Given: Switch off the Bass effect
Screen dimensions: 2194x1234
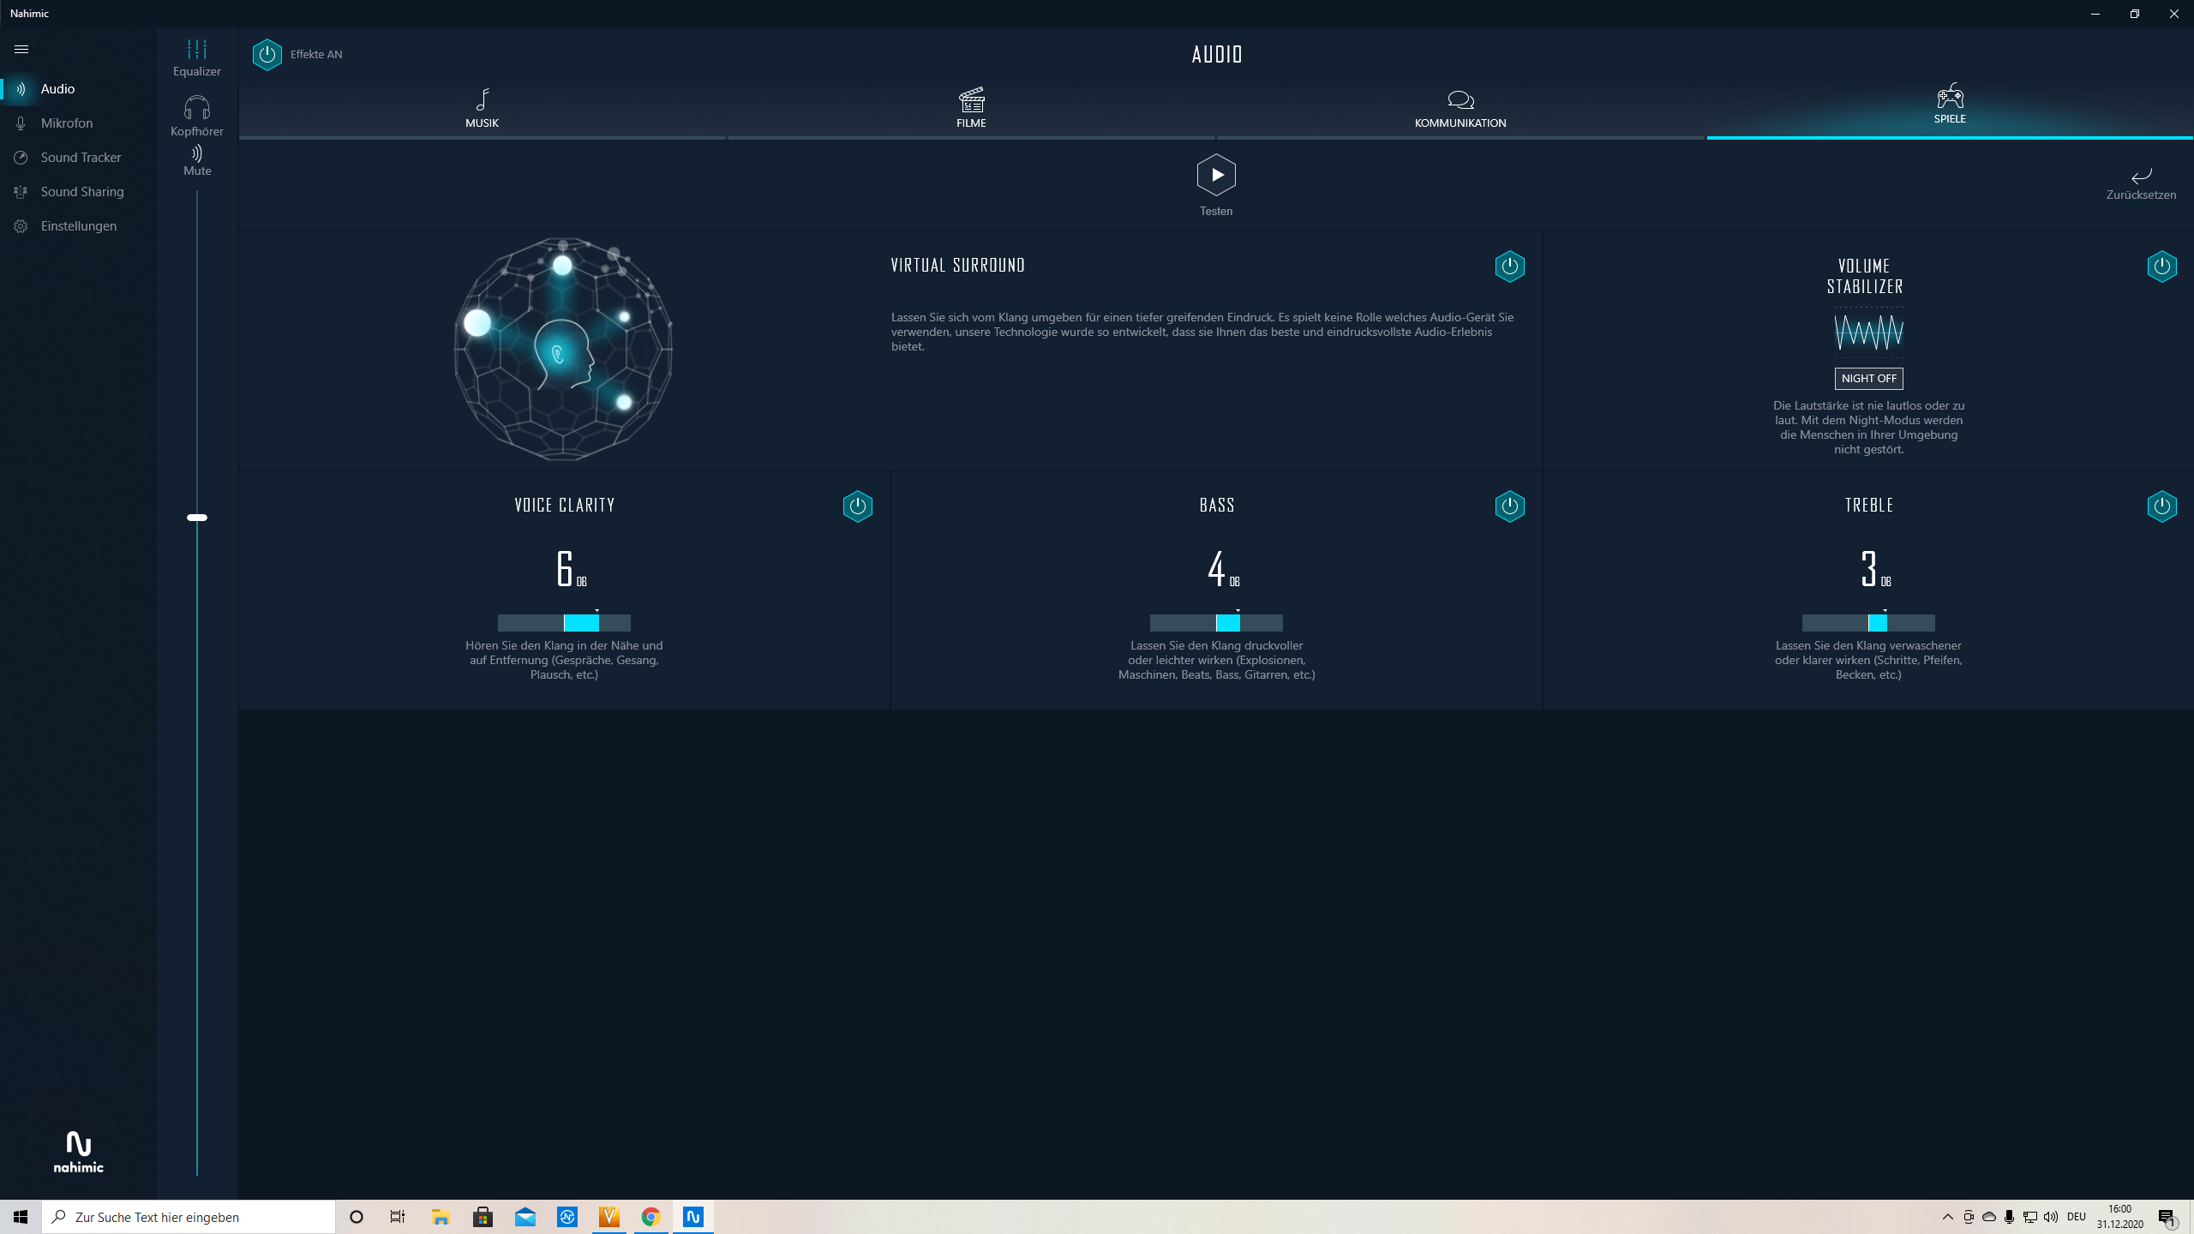Looking at the screenshot, I should [x=1509, y=506].
